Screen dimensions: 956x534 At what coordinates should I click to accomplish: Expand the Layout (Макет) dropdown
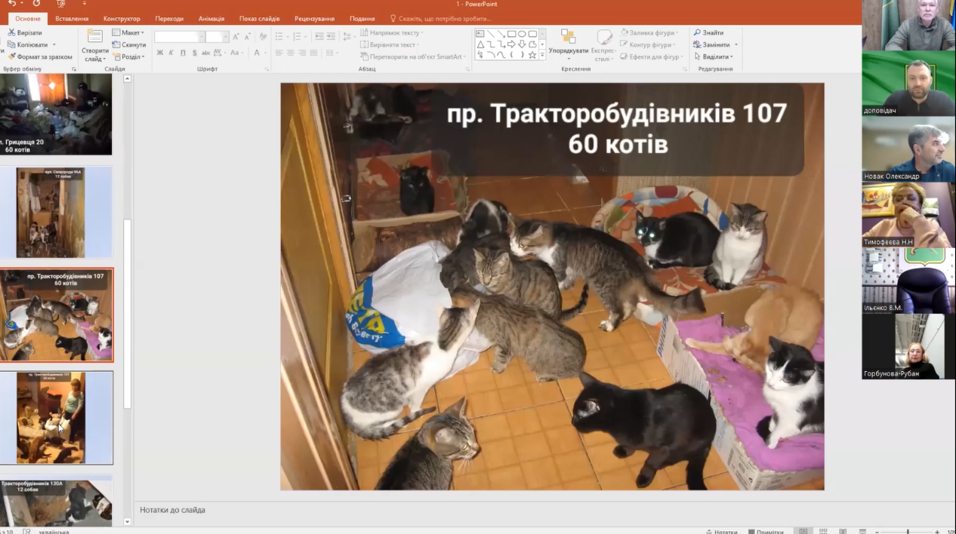[130, 33]
